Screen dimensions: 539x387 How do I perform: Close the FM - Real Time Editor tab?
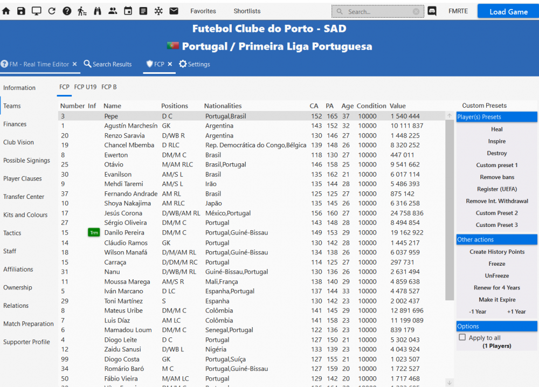74,64
